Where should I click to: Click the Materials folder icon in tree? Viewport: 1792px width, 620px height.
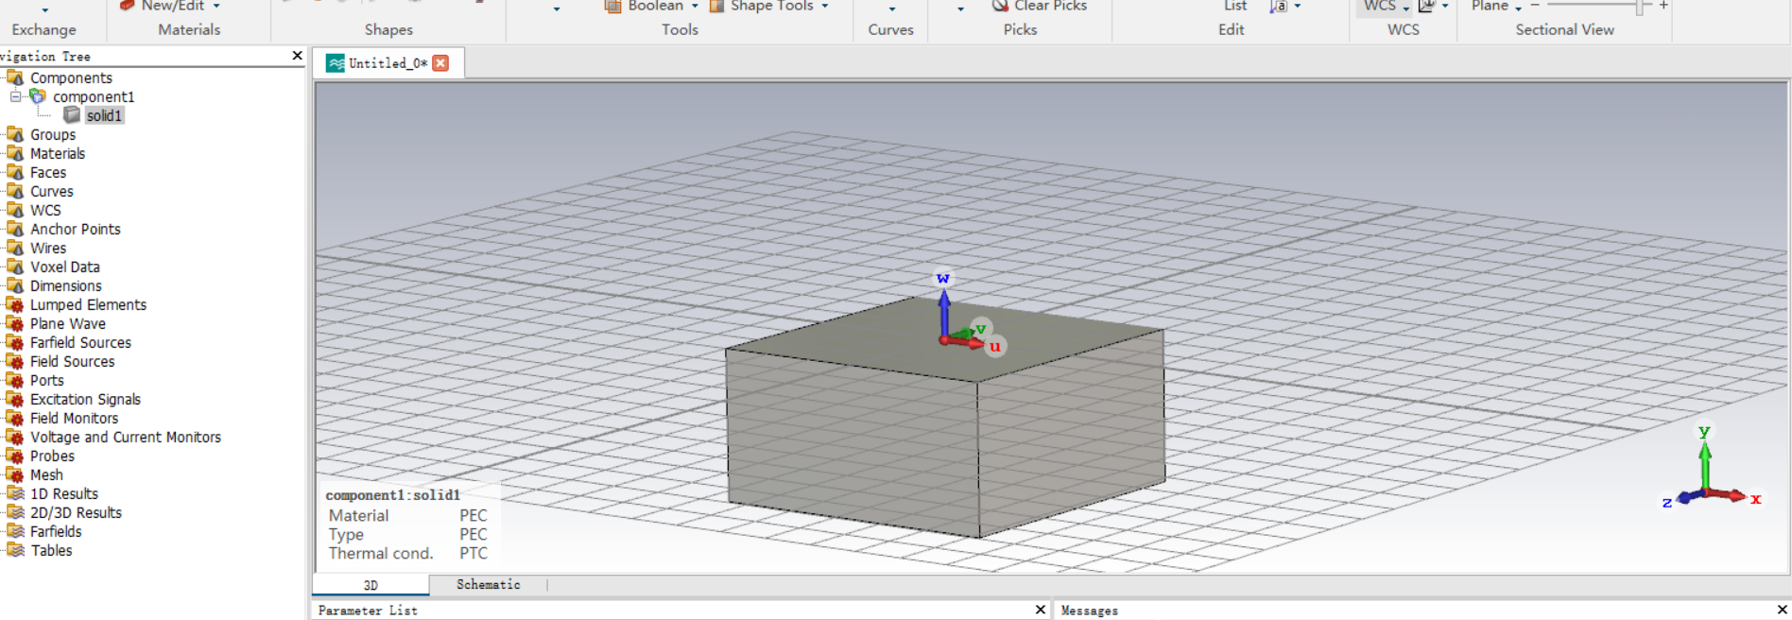15,153
